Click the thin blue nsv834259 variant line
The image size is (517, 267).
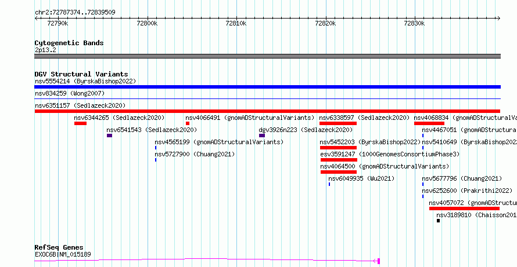tap(267, 98)
